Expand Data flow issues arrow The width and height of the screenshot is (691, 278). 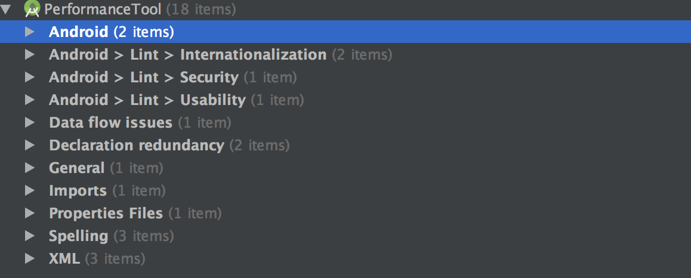pos(29,122)
